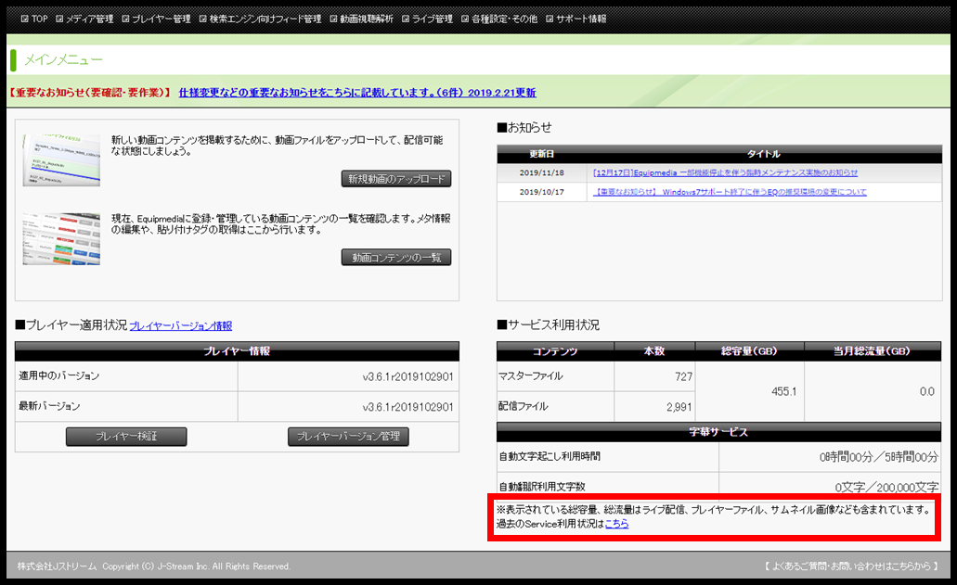Image resolution: width=957 pixels, height=585 pixels.
Task: Open the important notices link (6件)
Action: tap(357, 93)
